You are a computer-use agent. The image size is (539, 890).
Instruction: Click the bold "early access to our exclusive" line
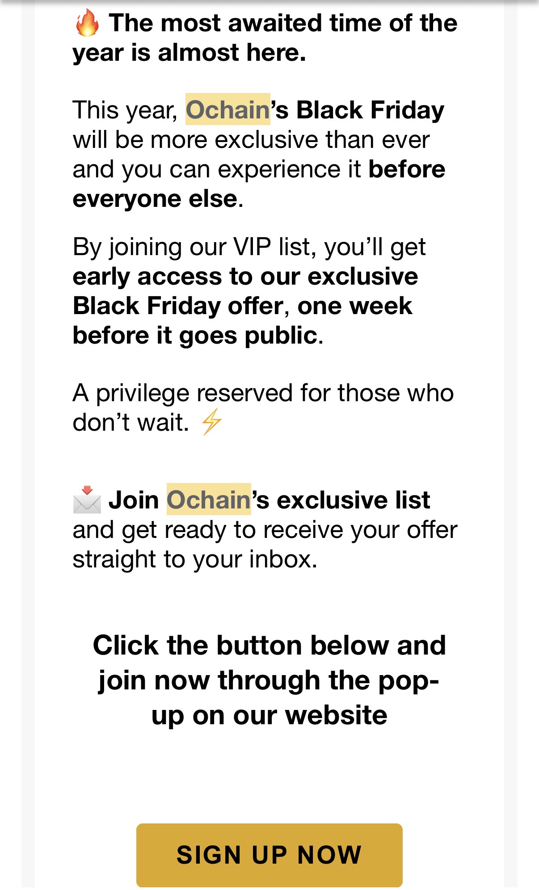[x=245, y=277]
